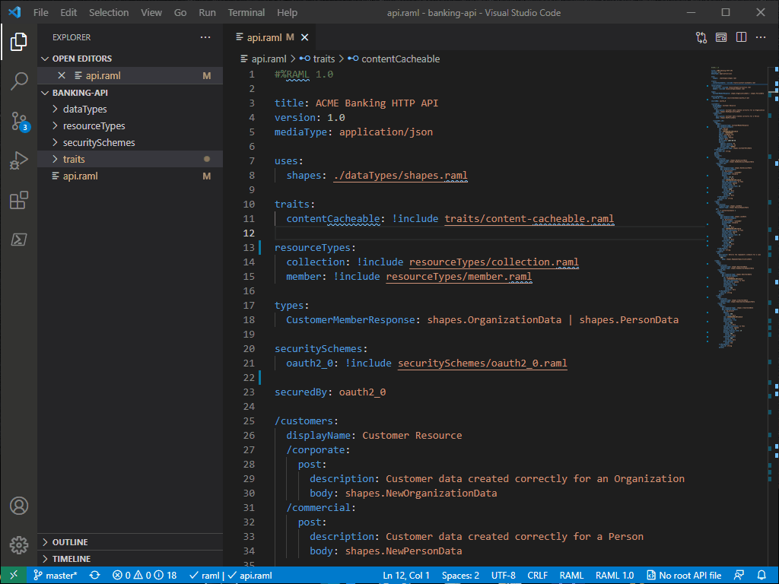779x584 pixels.
Task: Follow link ./dataTypes/shapes.raml
Action: tap(401, 176)
